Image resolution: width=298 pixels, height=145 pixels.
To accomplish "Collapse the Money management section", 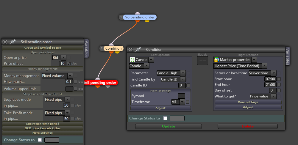I will pyautogui.click(x=43, y=69).
